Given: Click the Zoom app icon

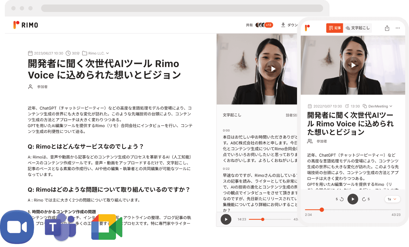Looking at the screenshot, I should click(17, 227).
